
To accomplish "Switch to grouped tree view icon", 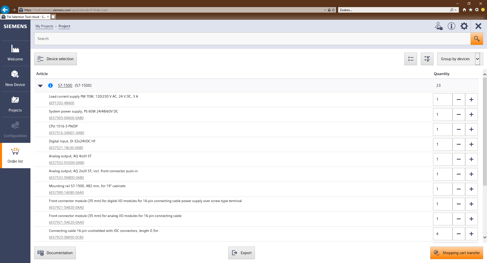I will coord(427,59).
